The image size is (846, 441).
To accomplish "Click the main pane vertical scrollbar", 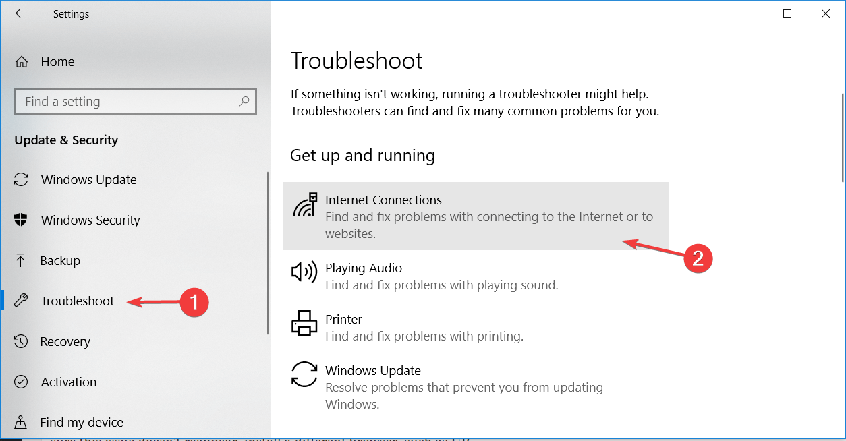I will pyautogui.click(x=843, y=137).
